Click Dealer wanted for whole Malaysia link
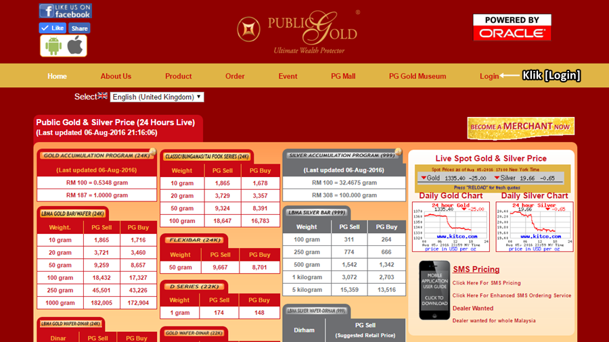The image size is (609, 342). pos(494,320)
